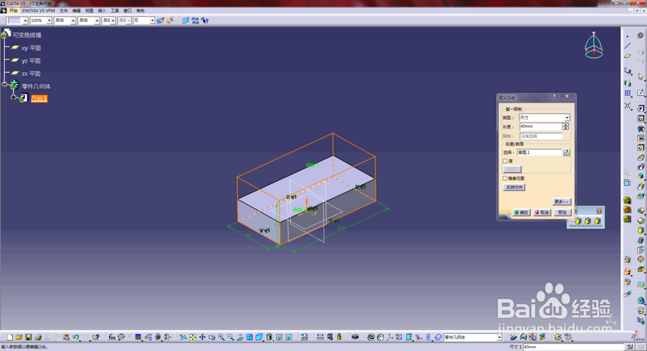Open the 开始 menu
This screenshot has height=351, width=647.
[13, 10]
